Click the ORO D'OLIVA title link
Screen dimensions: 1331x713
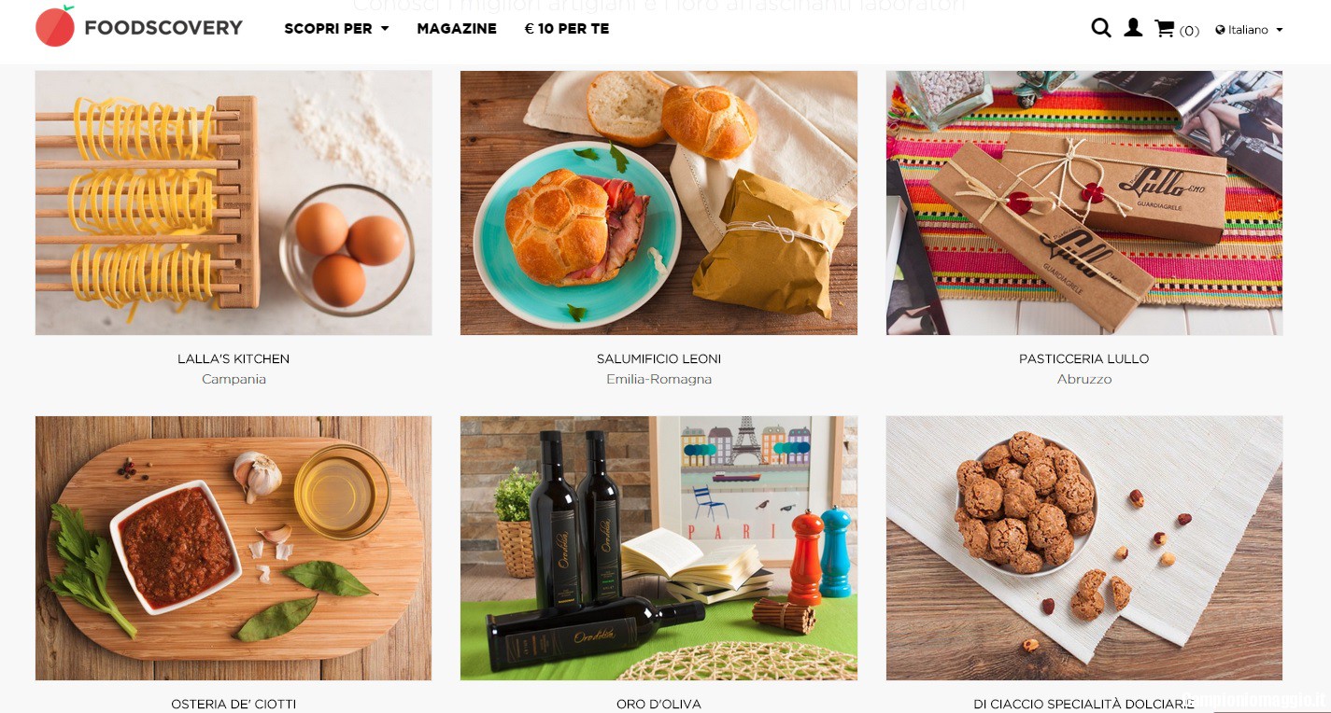658,705
